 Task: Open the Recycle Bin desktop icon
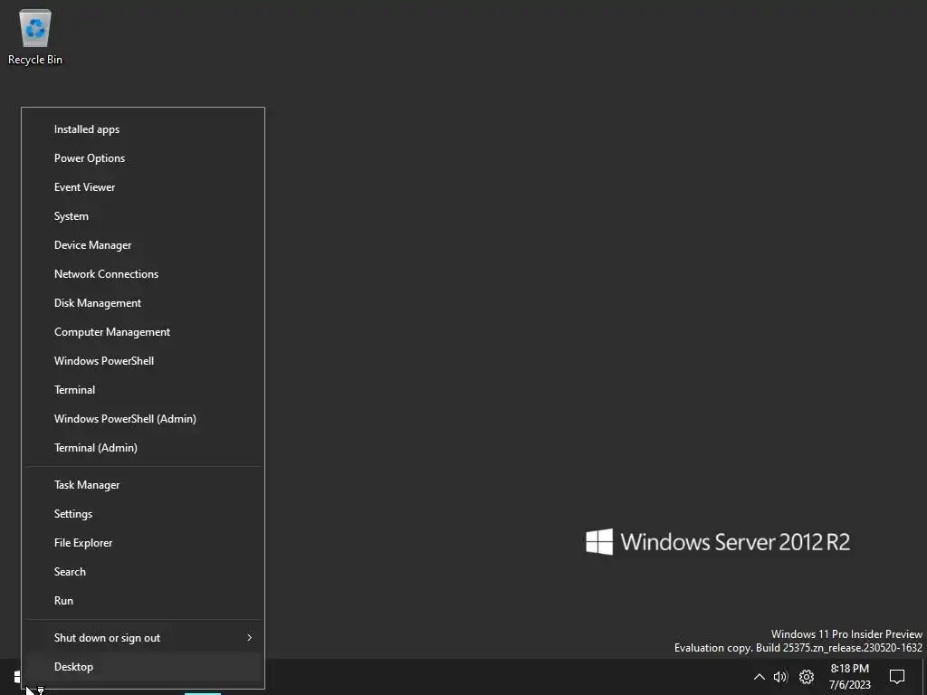35,36
